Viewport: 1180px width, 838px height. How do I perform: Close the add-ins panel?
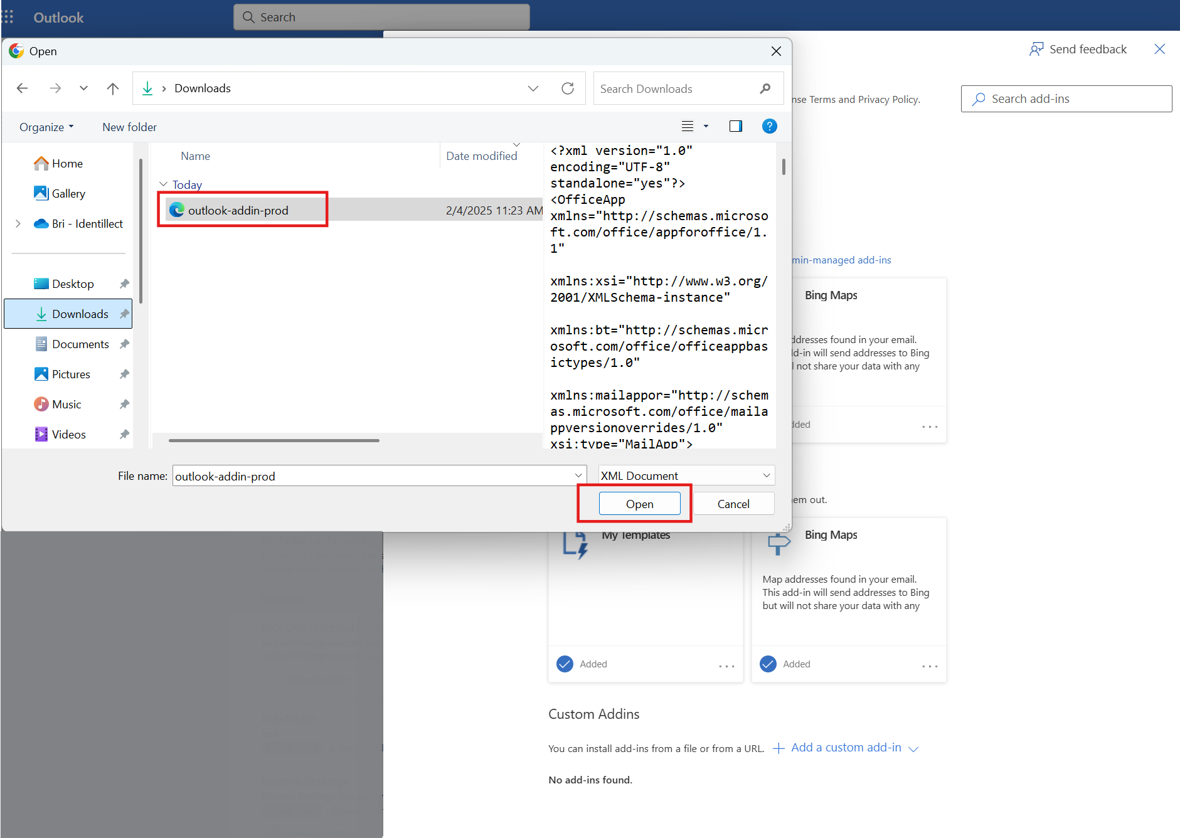pos(1160,49)
